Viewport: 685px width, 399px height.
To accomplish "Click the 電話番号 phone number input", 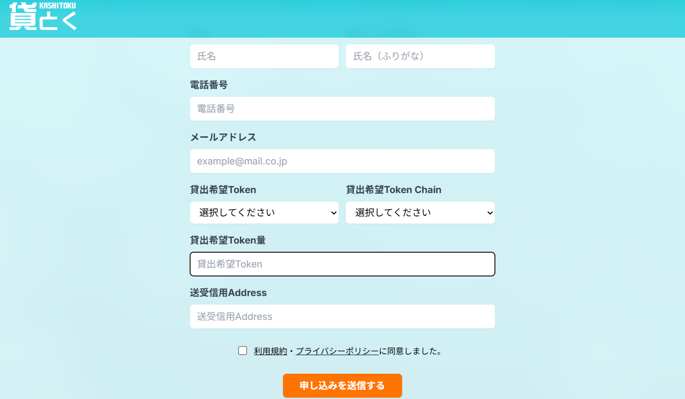I will point(342,109).
